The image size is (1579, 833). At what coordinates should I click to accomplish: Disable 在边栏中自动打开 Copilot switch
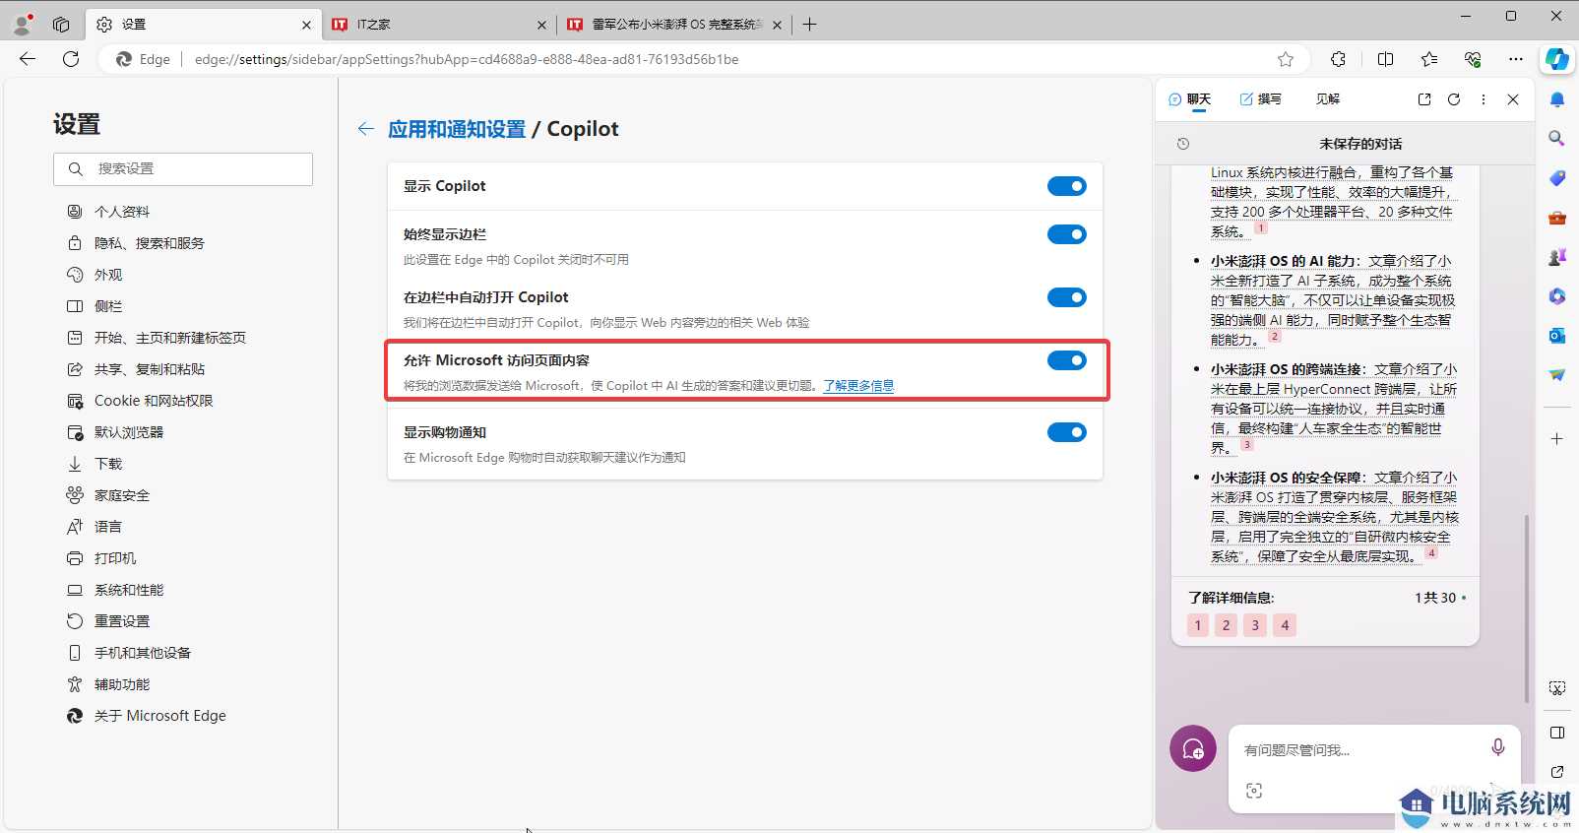click(1066, 297)
